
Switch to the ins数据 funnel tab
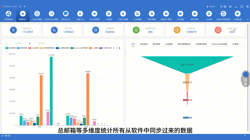235,44
